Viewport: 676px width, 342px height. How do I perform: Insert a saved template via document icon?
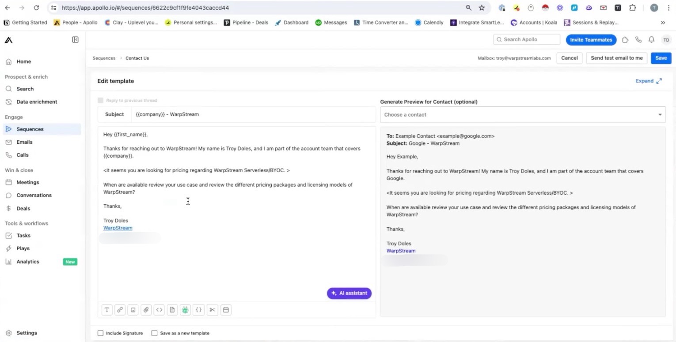coord(172,310)
